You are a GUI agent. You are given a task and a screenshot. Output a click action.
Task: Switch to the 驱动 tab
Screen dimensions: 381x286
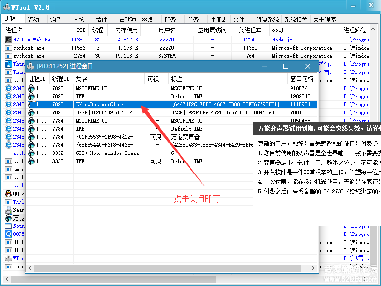click(x=33, y=20)
